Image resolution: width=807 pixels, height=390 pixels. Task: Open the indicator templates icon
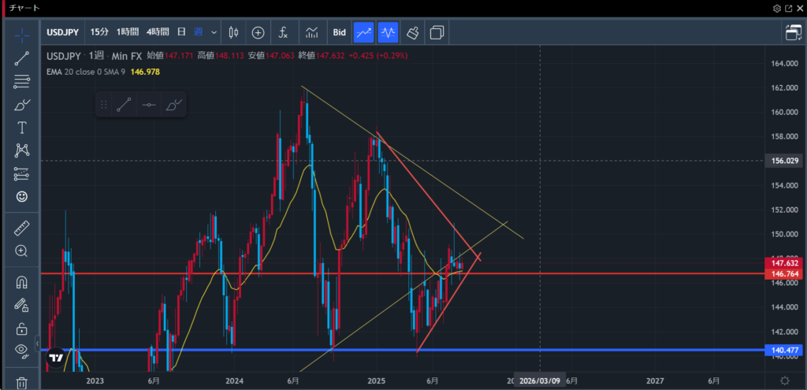311,32
